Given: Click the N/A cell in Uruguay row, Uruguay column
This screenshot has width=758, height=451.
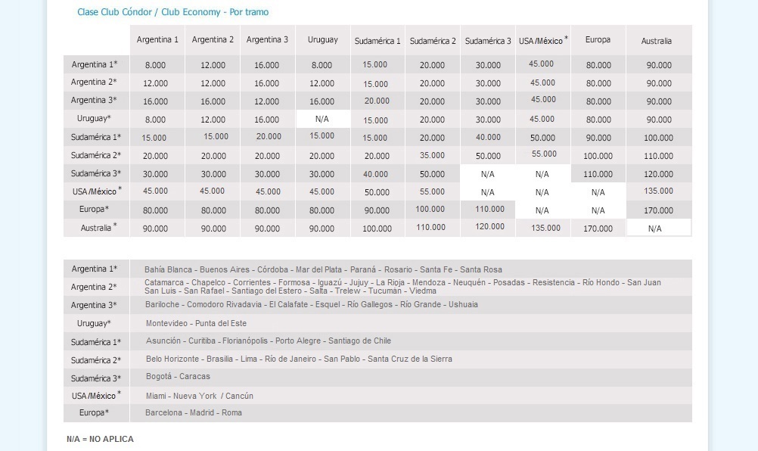Looking at the screenshot, I should tap(322, 119).
